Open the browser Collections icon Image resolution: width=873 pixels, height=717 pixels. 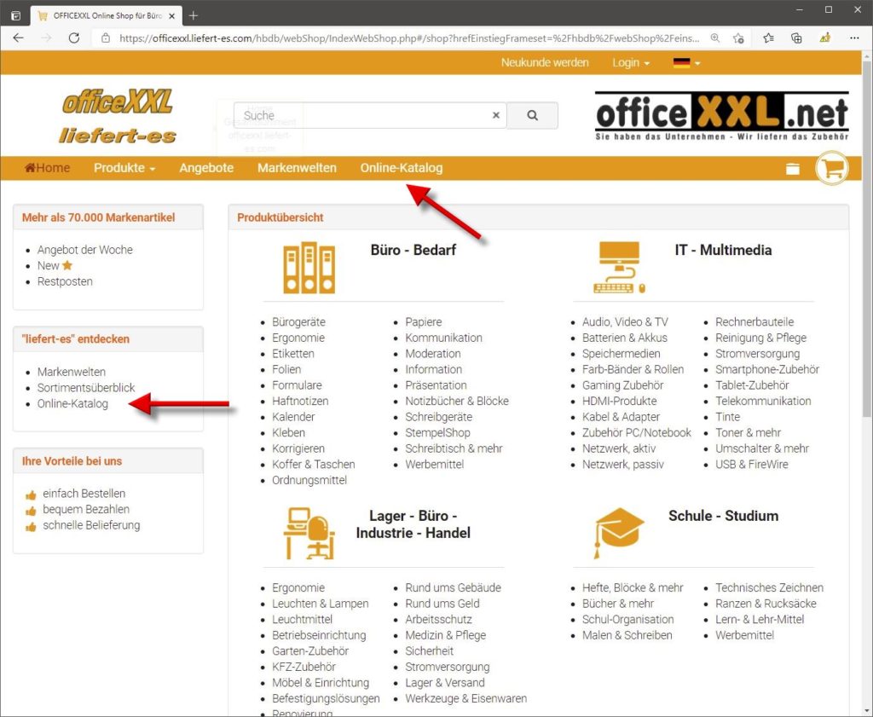[797, 38]
